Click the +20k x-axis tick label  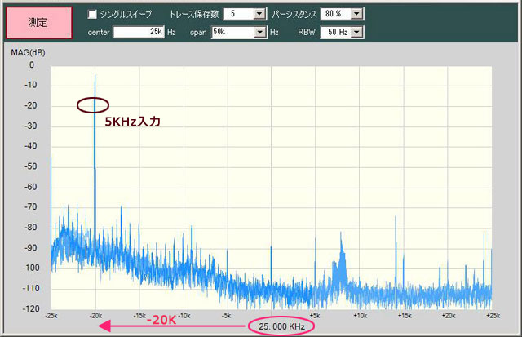coord(449,315)
